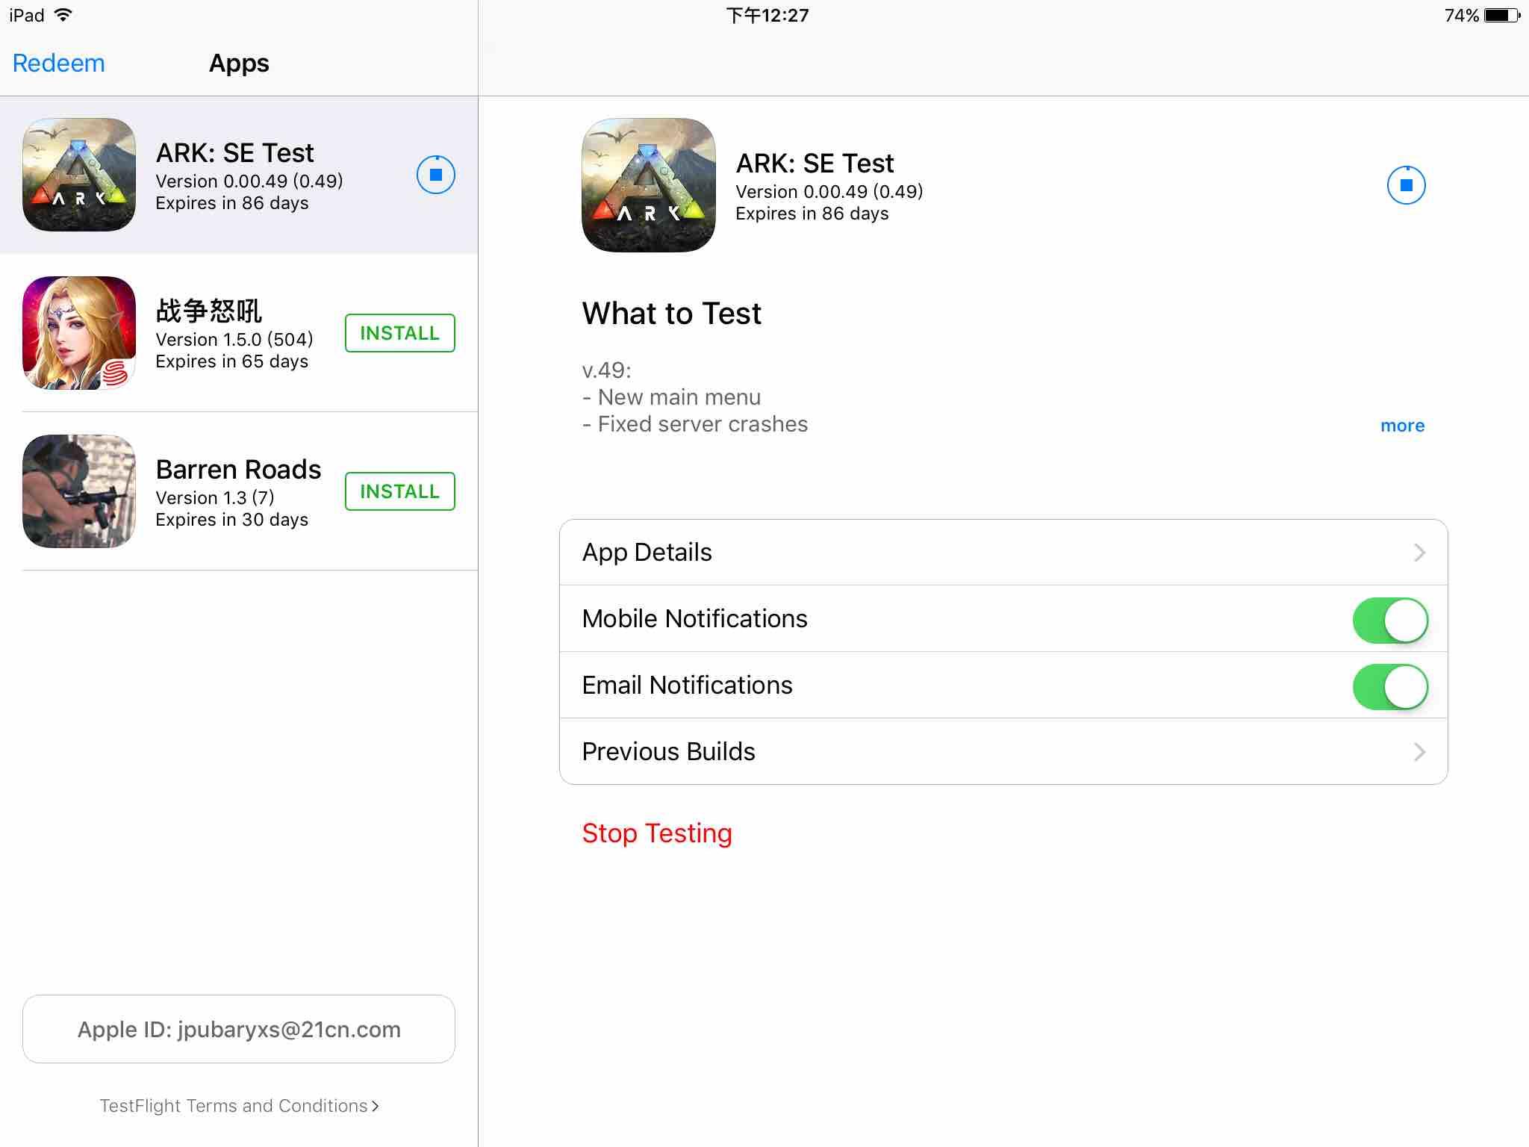Tap 'Expires in 65 days' text
The image size is (1529, 1147).
point(232,361)
